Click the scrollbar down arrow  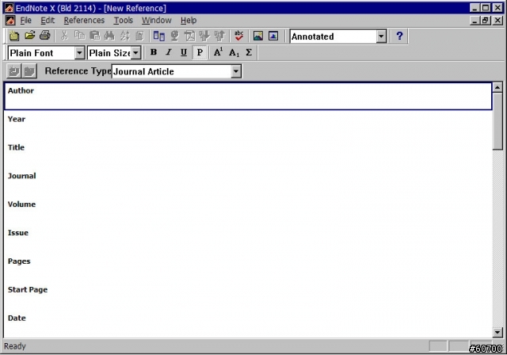point(497,332)
